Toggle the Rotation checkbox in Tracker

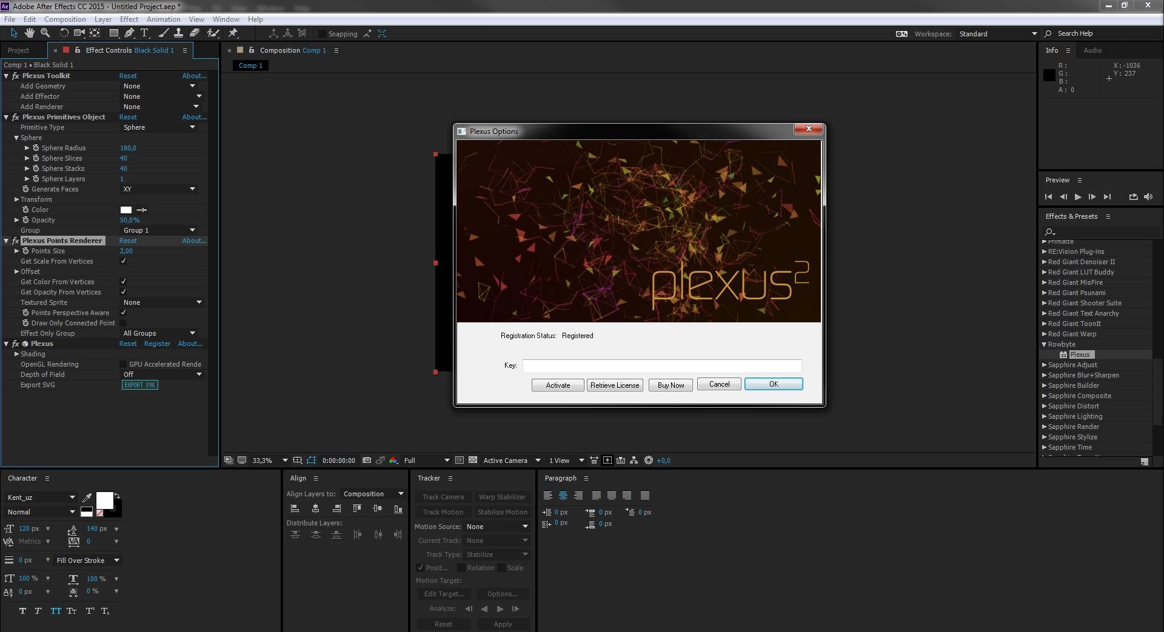click(x=461, y=568)
